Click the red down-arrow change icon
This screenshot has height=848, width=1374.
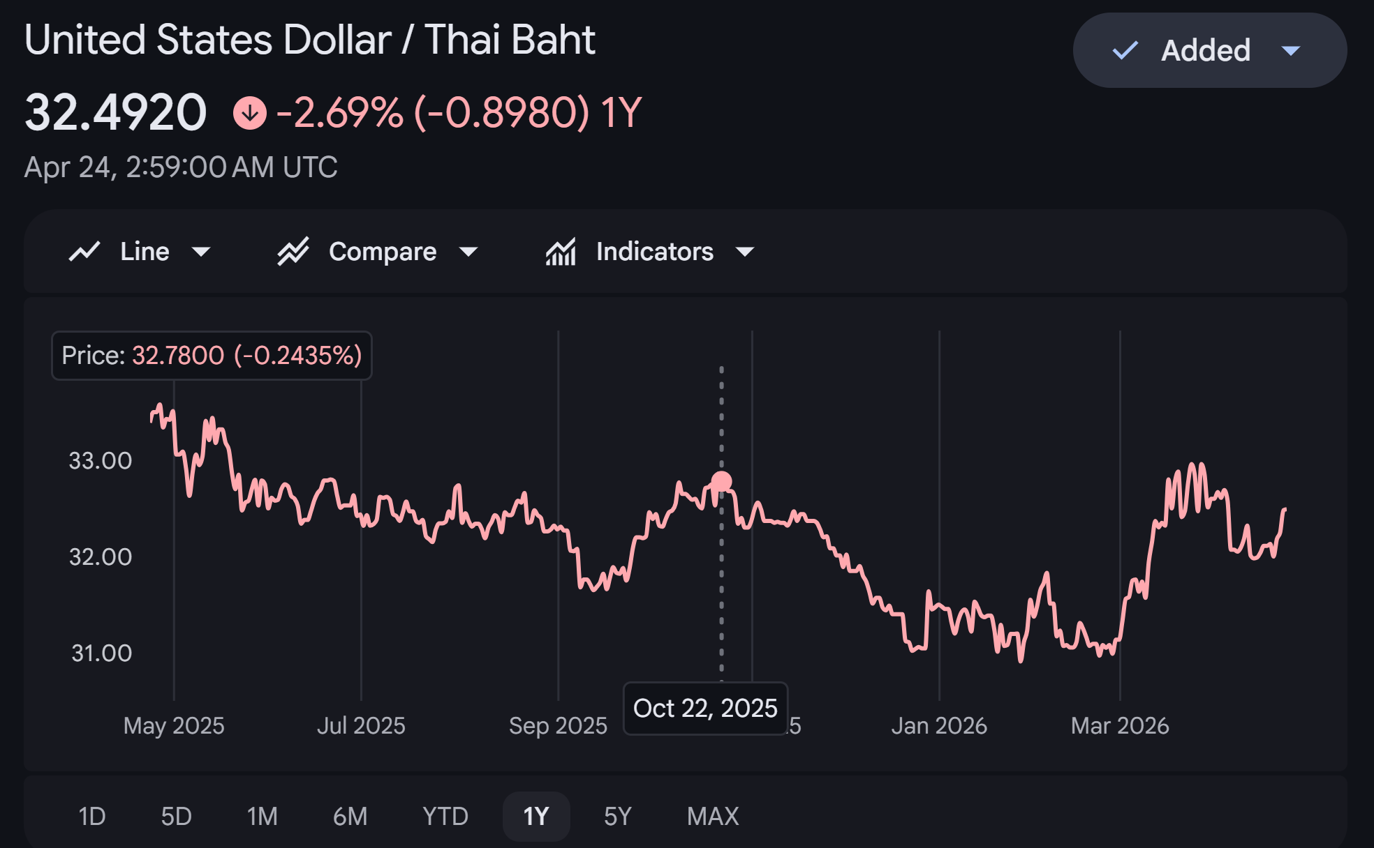click(250, 113)
